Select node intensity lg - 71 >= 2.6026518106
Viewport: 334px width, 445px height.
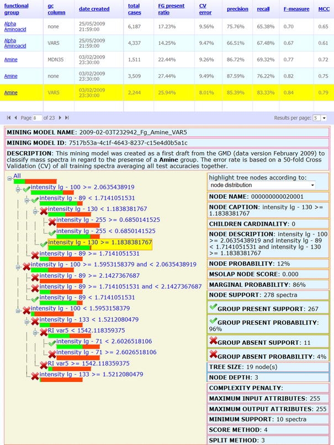(x=107, y=352)
